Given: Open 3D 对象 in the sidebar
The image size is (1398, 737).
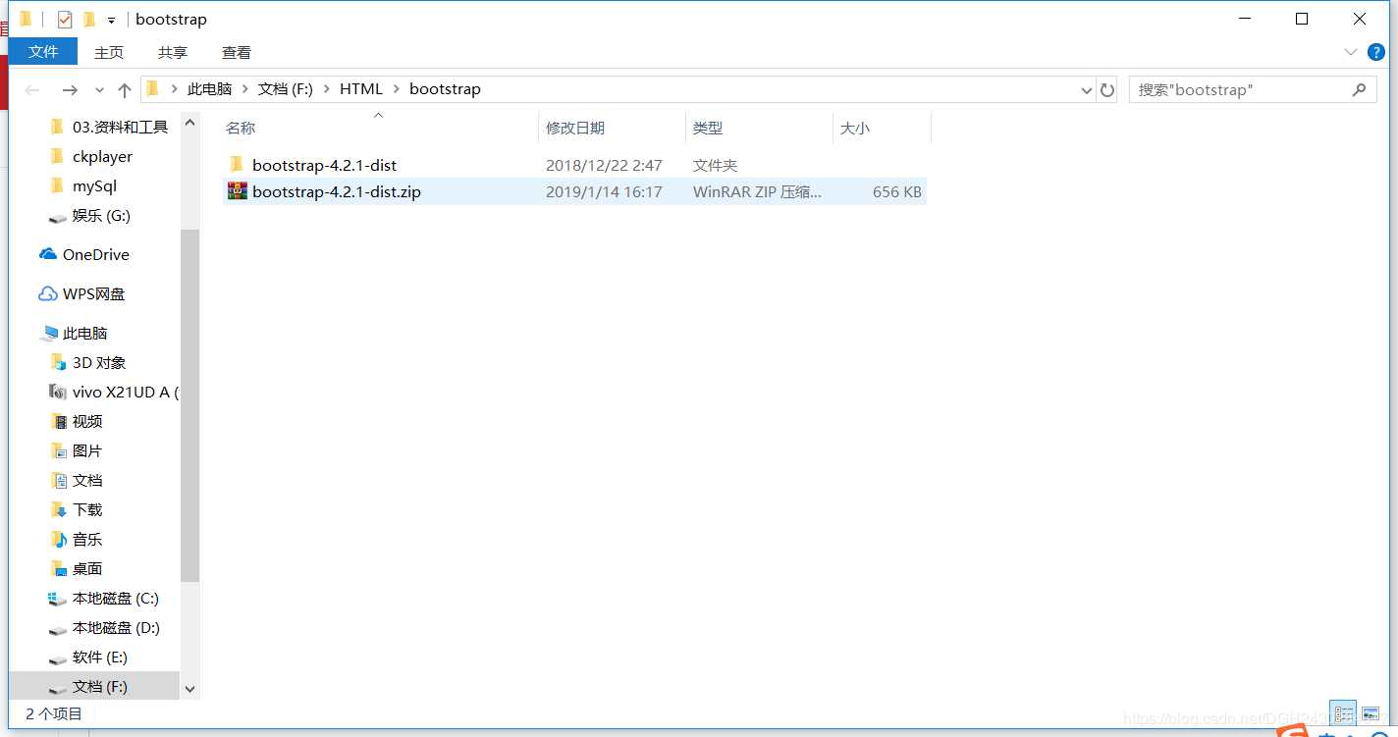Looking at the screenshot, I should (99, 362).
